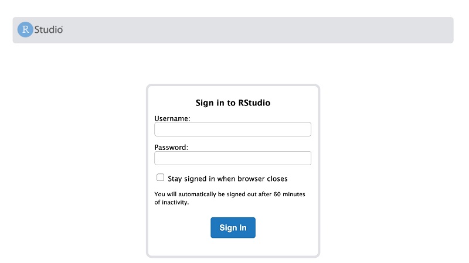Image resolution: width=469 pixels, height=263 pixels.
Task: Click the word "RStudio" in the heading
Action: (x=254, y=103)
